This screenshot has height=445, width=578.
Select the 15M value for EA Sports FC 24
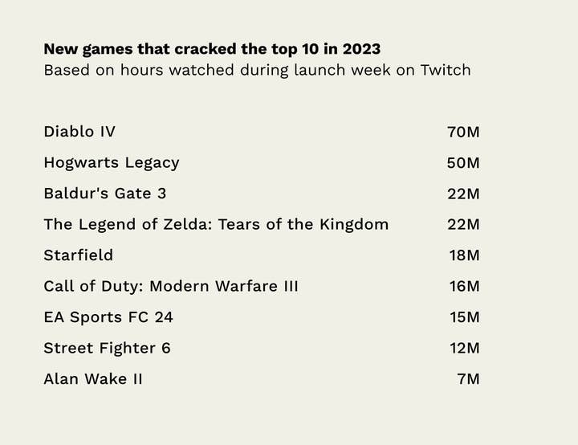coord(464,317)
